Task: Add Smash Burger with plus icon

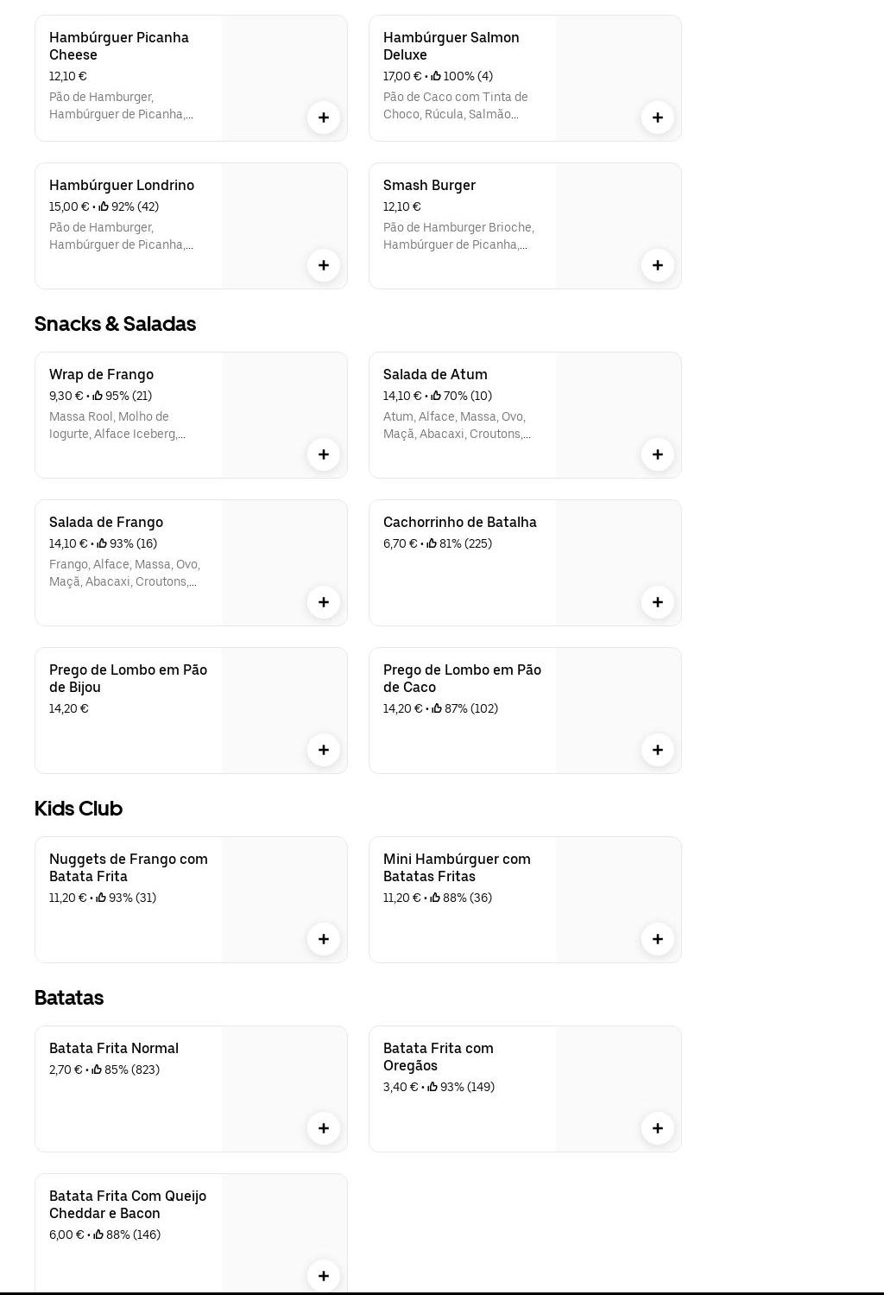Action: point(658,265)
